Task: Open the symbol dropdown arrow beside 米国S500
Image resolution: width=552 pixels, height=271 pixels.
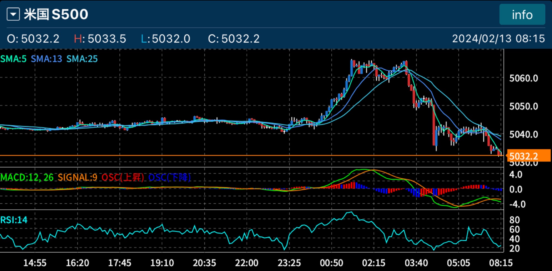Action: [13, 14]
